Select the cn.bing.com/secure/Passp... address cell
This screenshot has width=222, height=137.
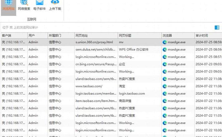pos(96,64)
